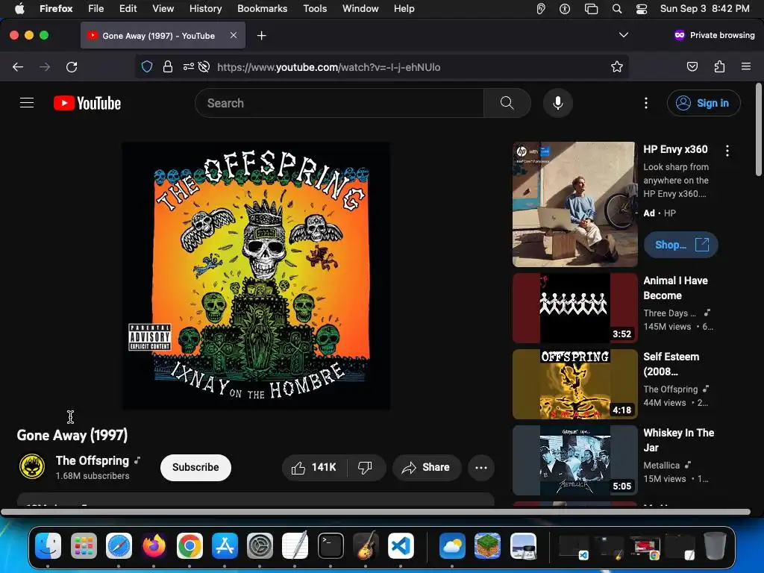Viewport: 764px width, 573px height.
Task: Open the Self Esteem Offspring thumbnail
Action: point(575,384)
